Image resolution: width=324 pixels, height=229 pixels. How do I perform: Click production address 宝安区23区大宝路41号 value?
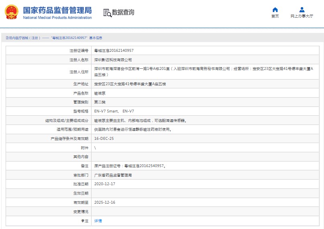click(130, 84)
